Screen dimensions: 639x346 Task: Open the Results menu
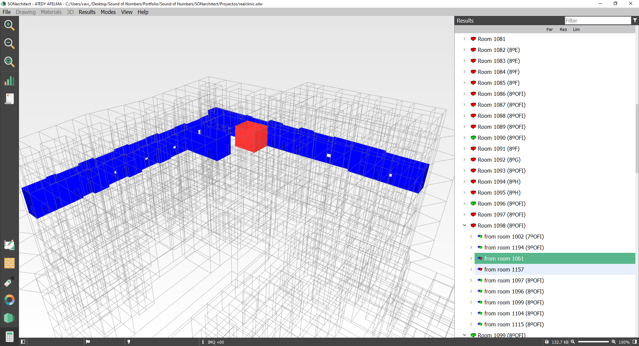pos(87,12)
